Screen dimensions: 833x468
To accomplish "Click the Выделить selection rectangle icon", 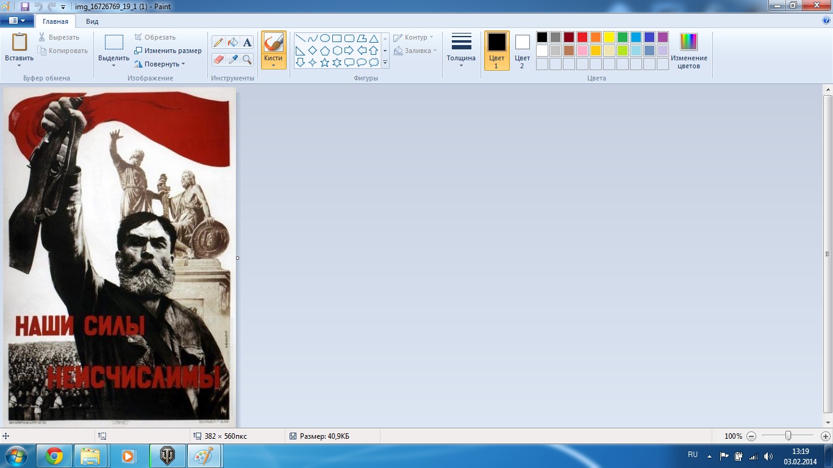I will click(113, 42).
